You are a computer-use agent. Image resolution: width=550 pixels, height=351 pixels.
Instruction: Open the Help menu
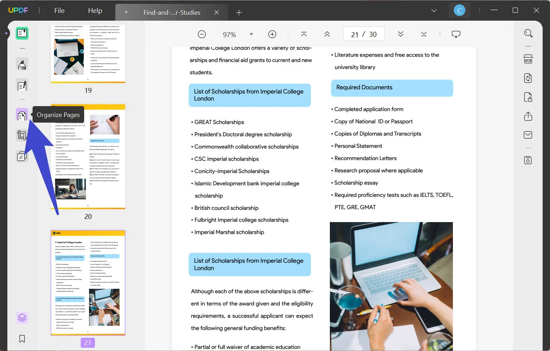tap(95, 11)
